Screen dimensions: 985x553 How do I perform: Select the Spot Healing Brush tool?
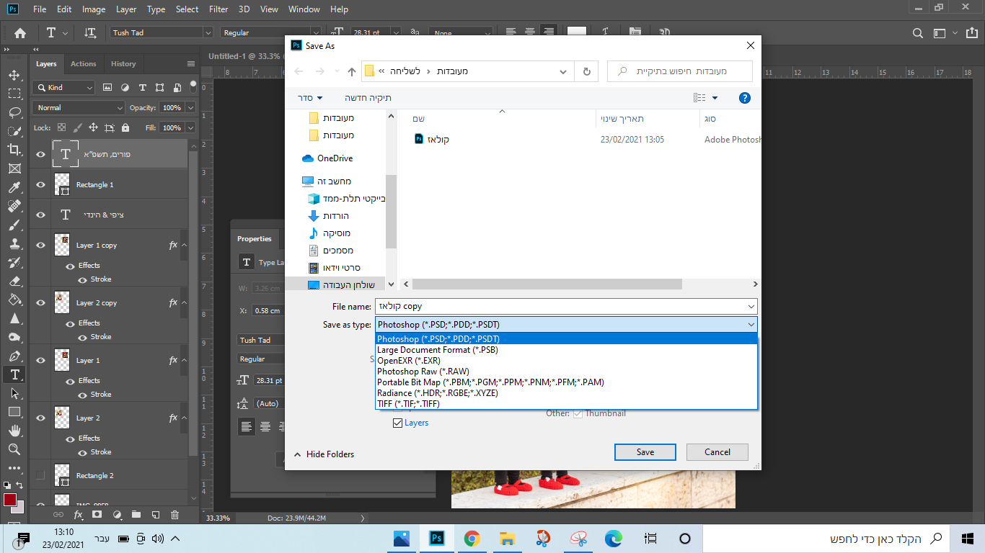14,206
